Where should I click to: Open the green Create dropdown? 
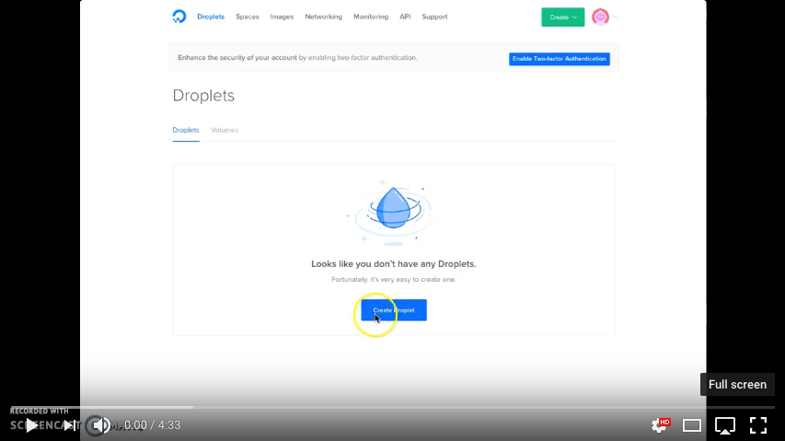[562, 17]
